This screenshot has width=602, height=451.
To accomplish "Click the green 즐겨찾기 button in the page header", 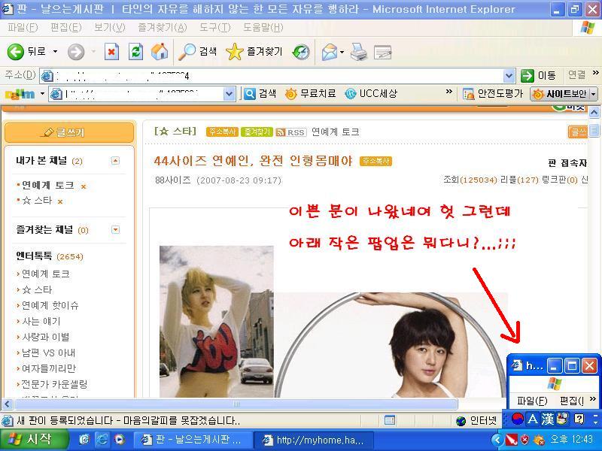I will 257,132.
